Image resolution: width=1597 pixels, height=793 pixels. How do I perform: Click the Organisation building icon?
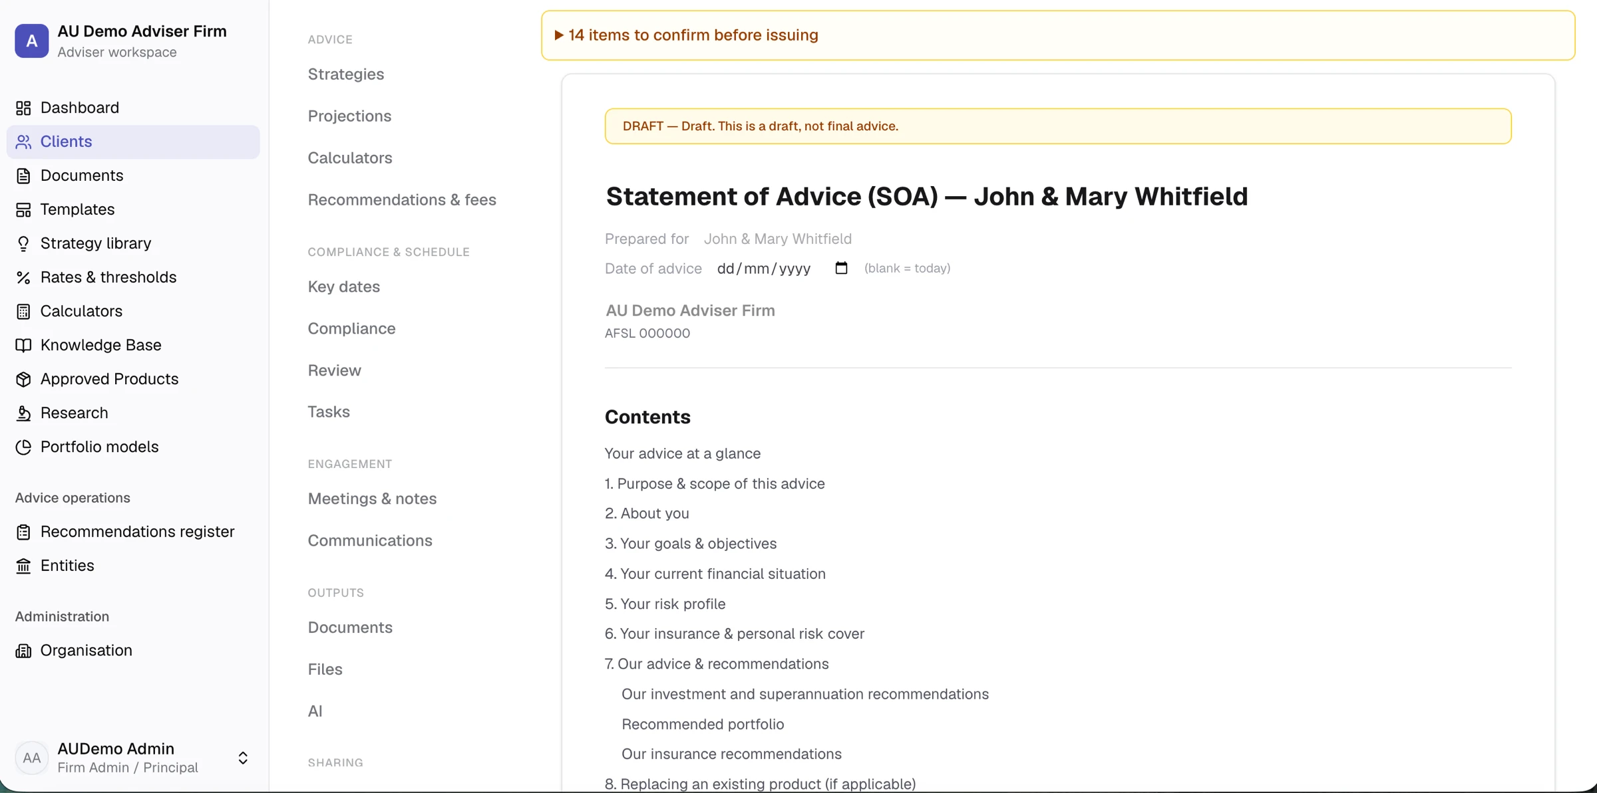coord(23,651)
